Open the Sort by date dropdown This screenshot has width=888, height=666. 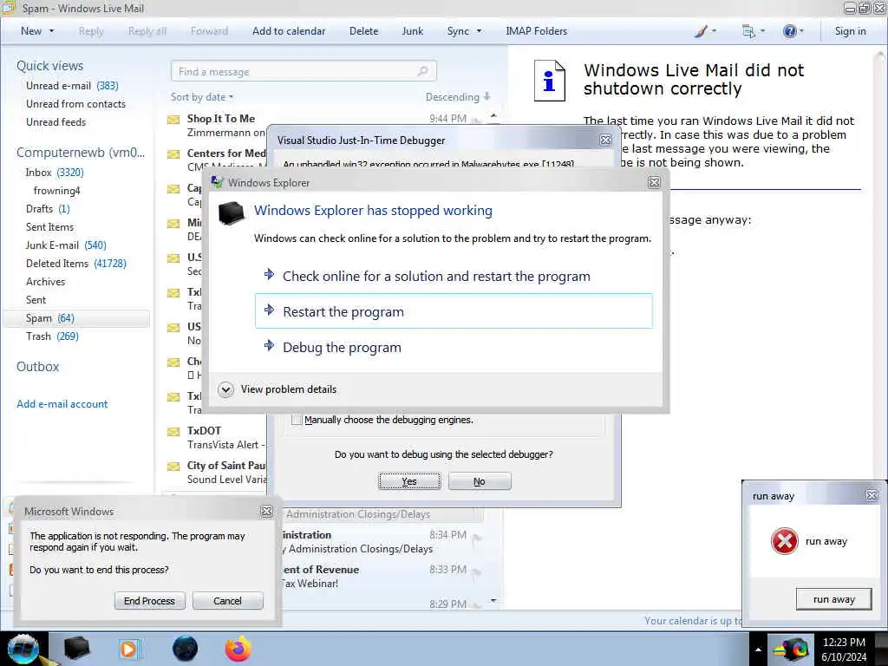pyautogui.click(x=202, y=97)
